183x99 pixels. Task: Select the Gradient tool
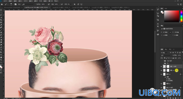pos(1,40)
